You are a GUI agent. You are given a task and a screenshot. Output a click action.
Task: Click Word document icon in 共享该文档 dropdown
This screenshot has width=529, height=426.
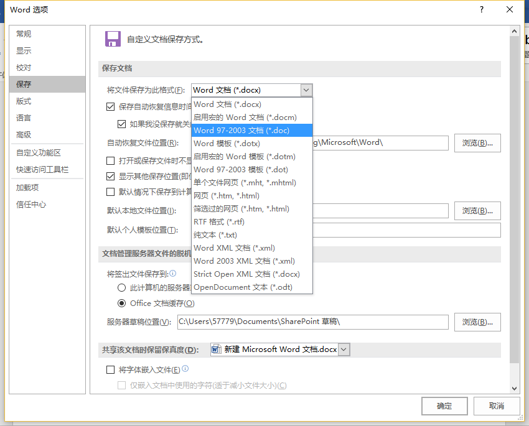click(x=216, y=350)
